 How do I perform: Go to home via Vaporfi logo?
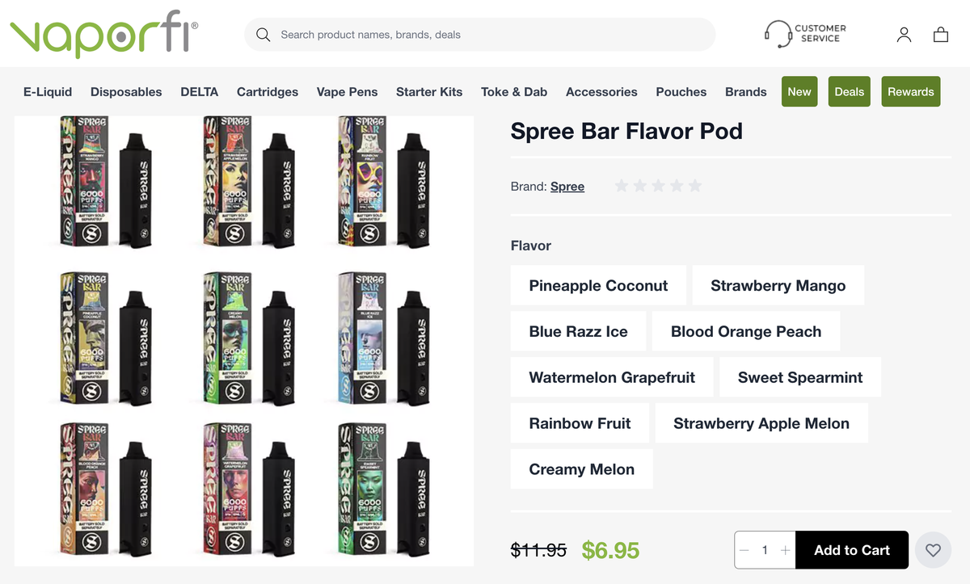pyautogui.click(x=103, y=36)
